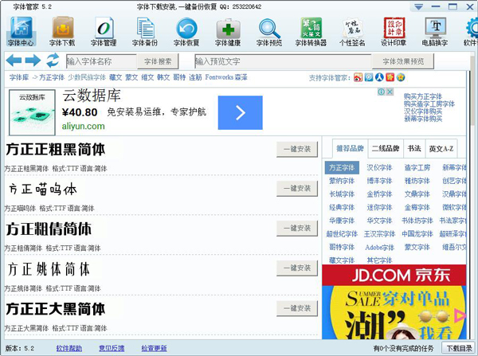
Task: Open the 汉仪字体购买 link
Action: (x=423, y=111)
